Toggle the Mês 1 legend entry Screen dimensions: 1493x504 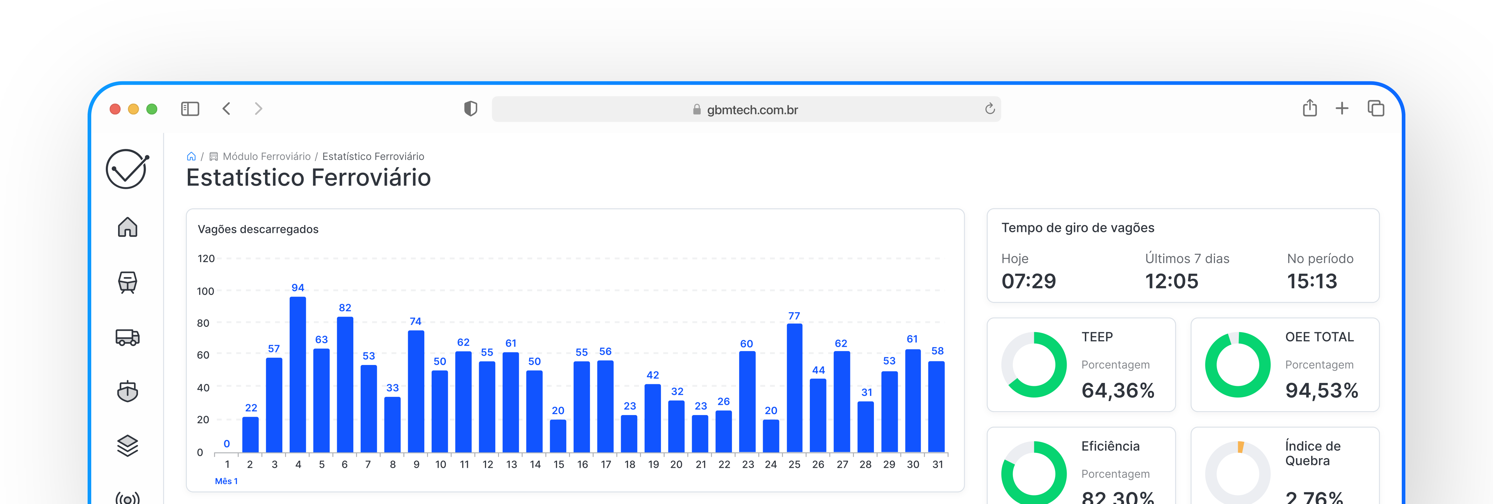[226, 481]
